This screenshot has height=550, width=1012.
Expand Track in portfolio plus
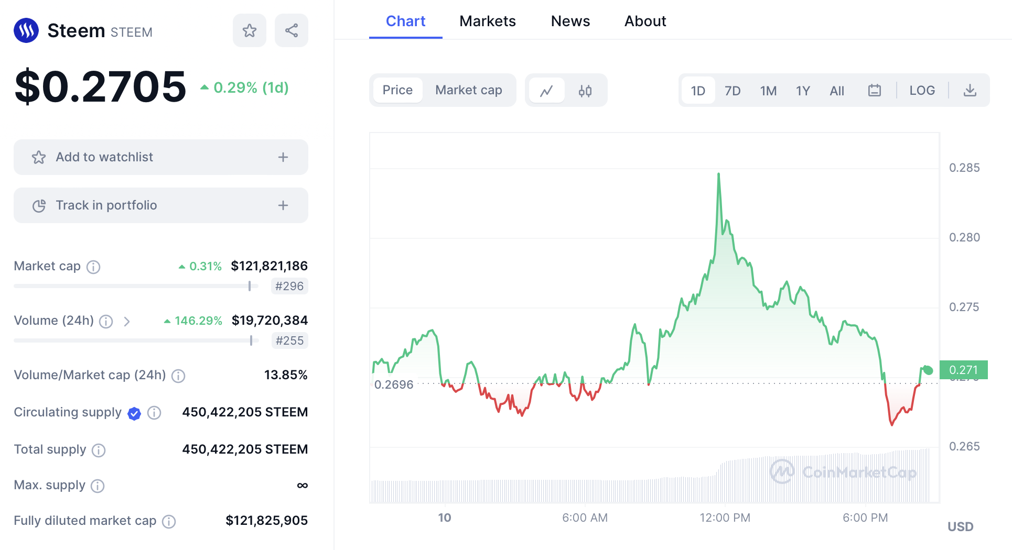283,205
